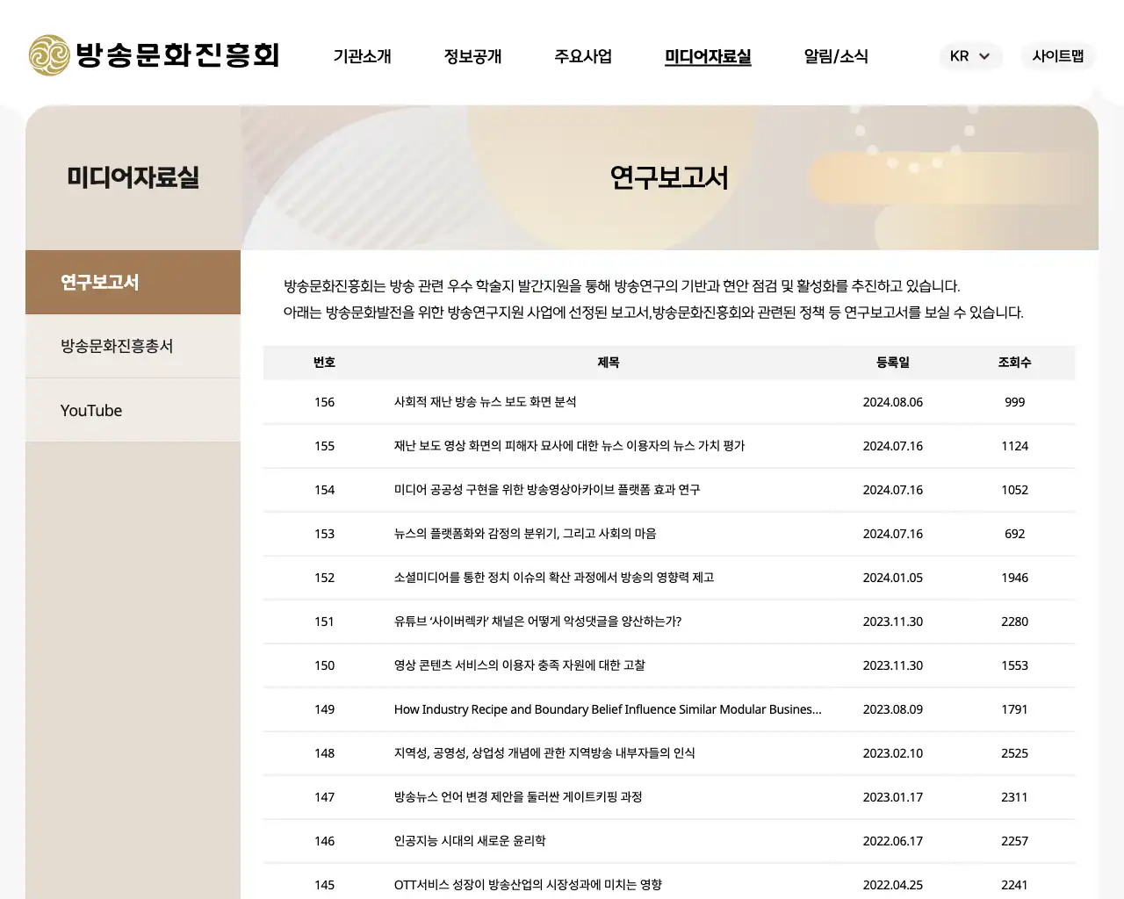Click the 등록일 column header
This screenshot has width=1124, height=899.
click(892, 363)
